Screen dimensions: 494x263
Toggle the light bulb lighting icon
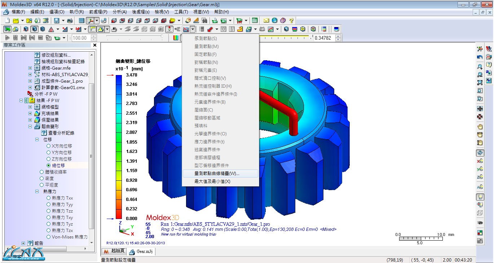(x=480, y=197)
